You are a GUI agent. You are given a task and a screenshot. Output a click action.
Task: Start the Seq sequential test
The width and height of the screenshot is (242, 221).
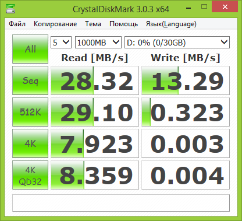coord(30,80)
